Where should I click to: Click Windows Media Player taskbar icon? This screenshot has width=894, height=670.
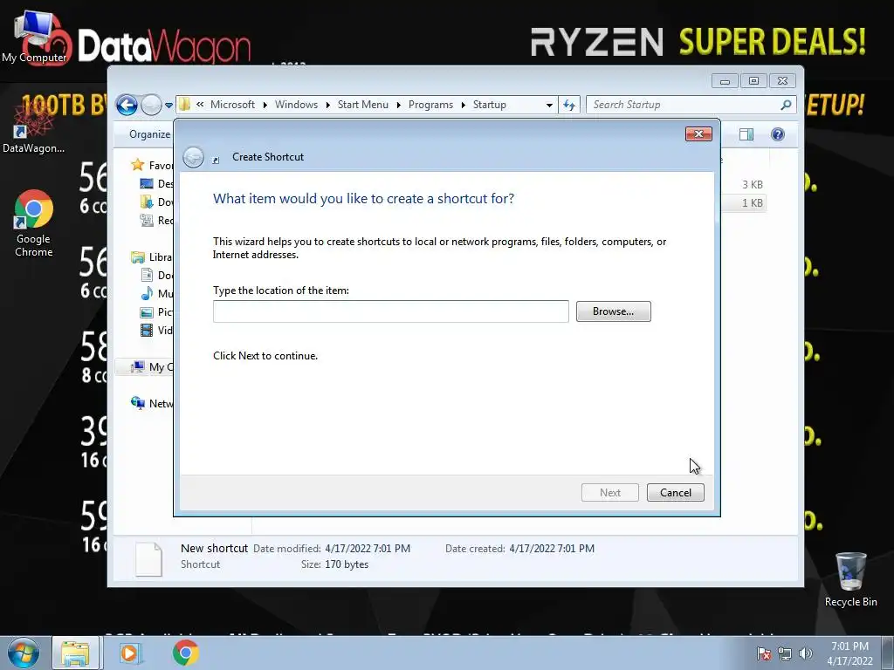[131, 653]
